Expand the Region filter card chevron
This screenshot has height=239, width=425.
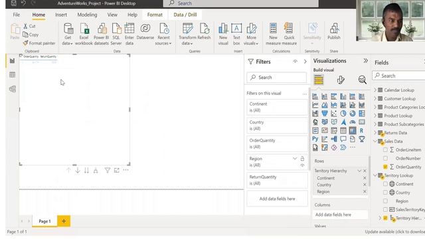[295, 158]
